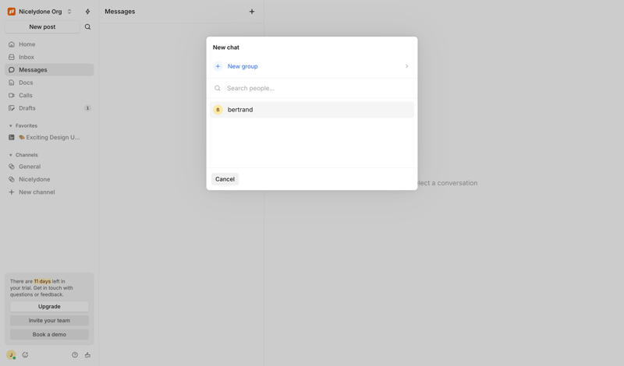The image size is (624, 366).
Task: Collapse the Channels section
Action: coord(11,155)
